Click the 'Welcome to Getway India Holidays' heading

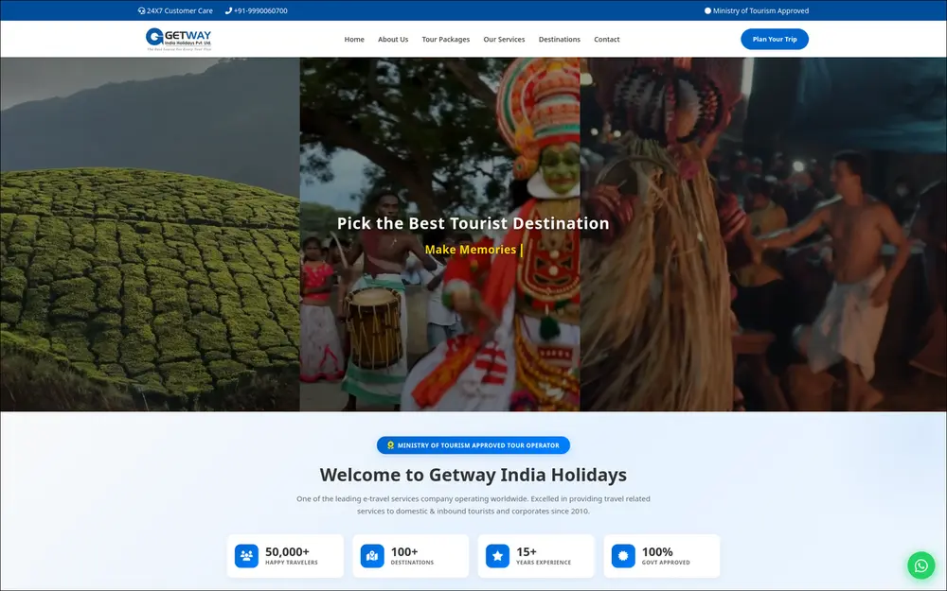point(473,475)
